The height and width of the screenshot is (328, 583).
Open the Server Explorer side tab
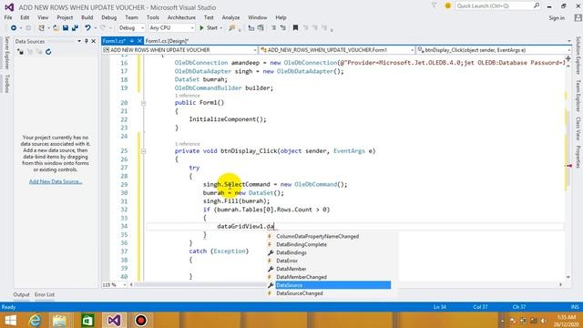[x=6, y=53]
